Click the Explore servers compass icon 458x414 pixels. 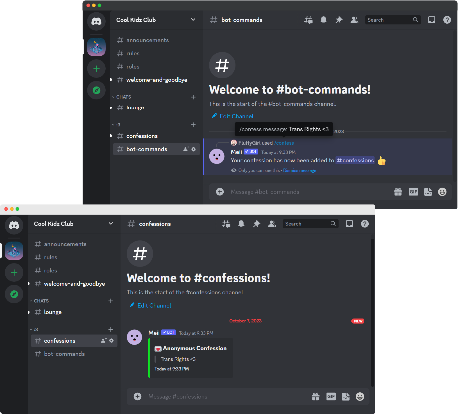pyautogui.click(x=14, y=294)
